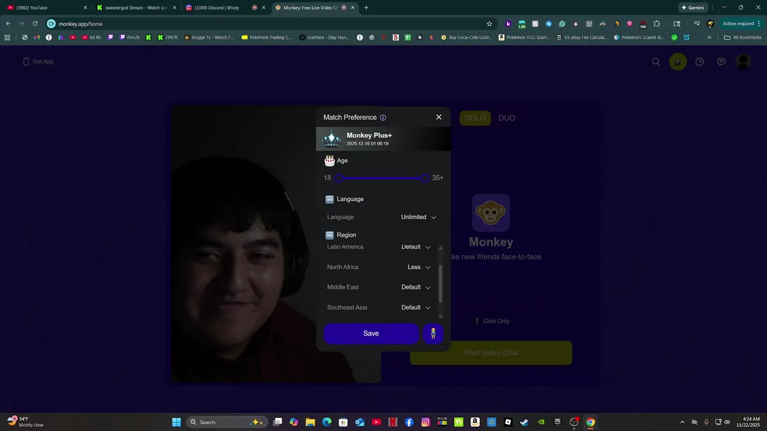Click the birthday cake Age icon
Image resolution: width=767 pixels, height=431 pixels.
pyautogui.click(x=330, y=160)
